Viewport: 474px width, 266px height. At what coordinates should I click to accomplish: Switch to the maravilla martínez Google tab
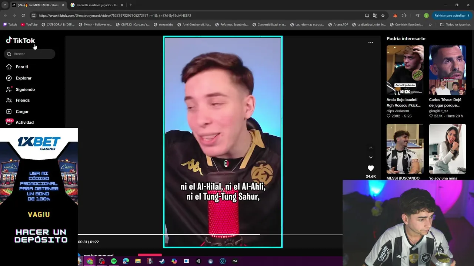click(96, 5)
